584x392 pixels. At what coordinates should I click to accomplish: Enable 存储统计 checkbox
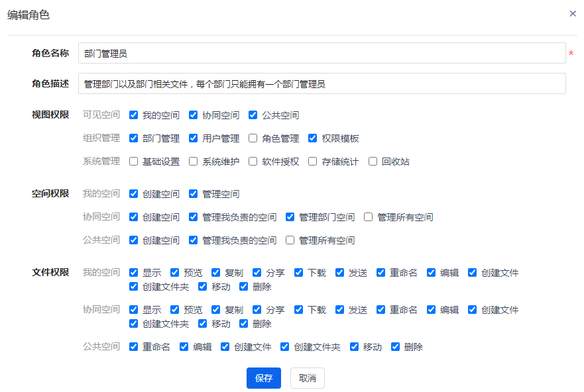[312, 161]
